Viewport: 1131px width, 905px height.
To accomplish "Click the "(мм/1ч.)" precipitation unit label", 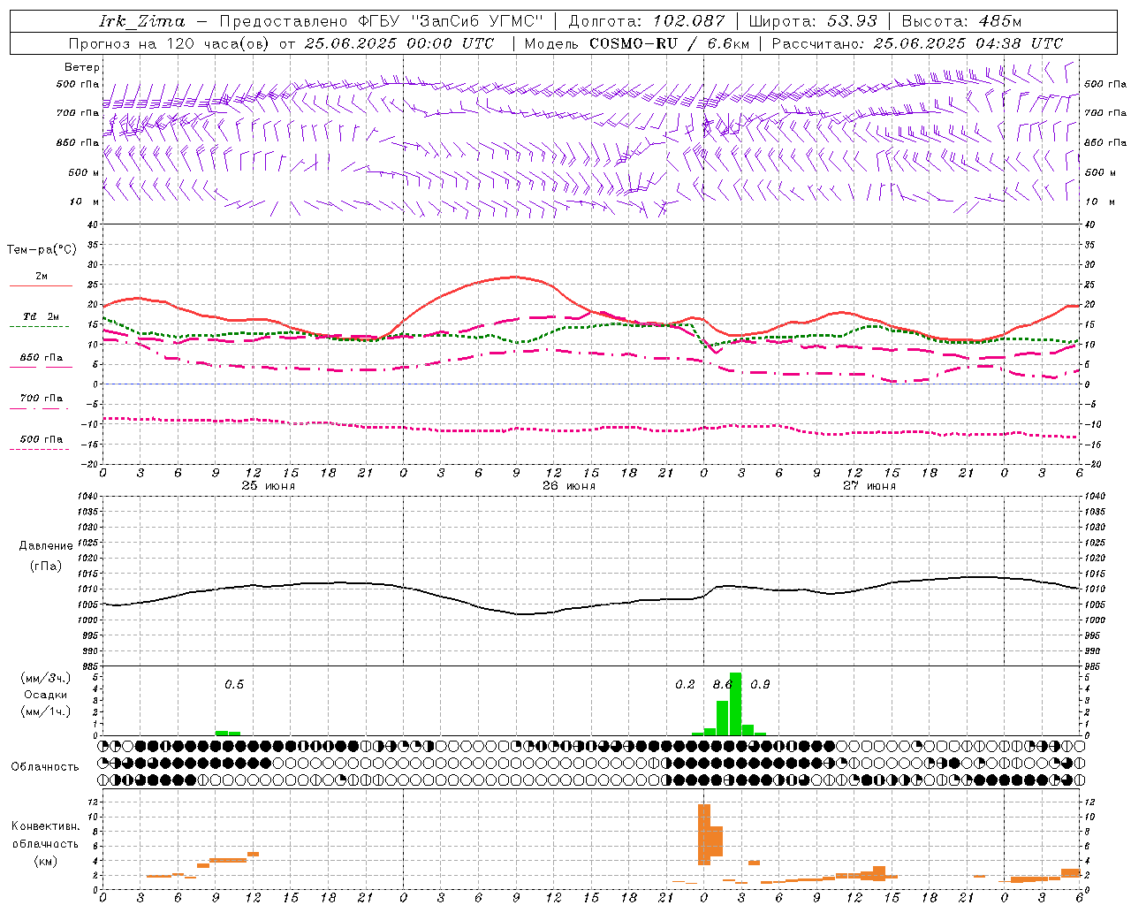I will [x=45, y=711].
